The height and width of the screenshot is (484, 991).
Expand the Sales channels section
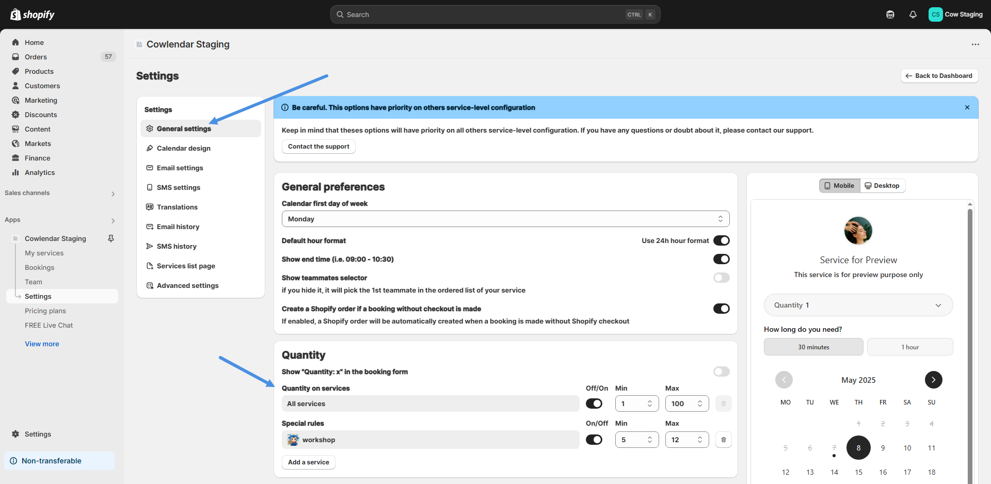pyautogui.click(x=113, y=193)
